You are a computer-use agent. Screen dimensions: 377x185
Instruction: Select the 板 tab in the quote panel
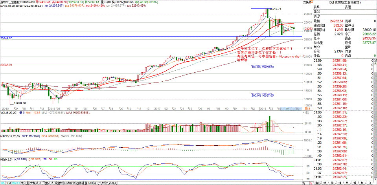coord(362,183)
